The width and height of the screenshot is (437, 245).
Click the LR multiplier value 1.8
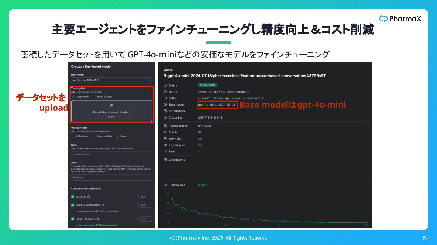pyautogui.click(x=200, y=145)
